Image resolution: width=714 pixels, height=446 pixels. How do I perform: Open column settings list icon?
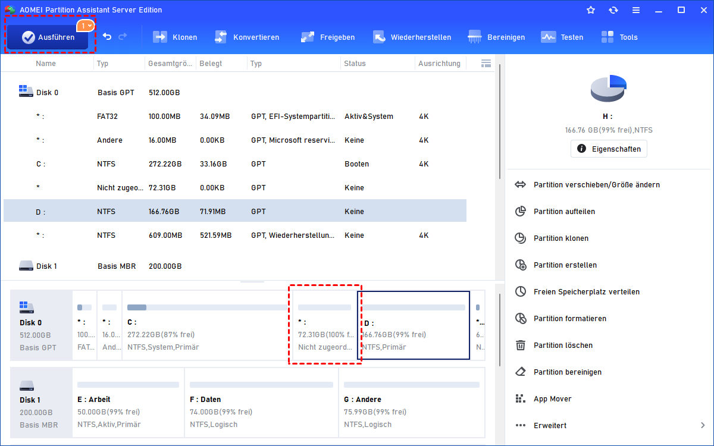486,64
